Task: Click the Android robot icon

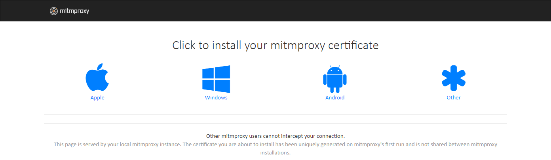Action: pyautogui.click(x=335, y=79)
